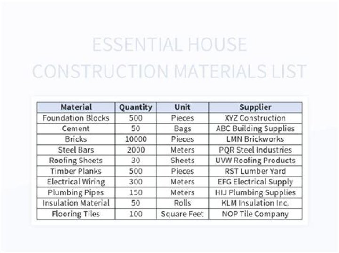Select the XYZ Construction supplier cell
The image size is (339, 253).
(x=255, y=118)
